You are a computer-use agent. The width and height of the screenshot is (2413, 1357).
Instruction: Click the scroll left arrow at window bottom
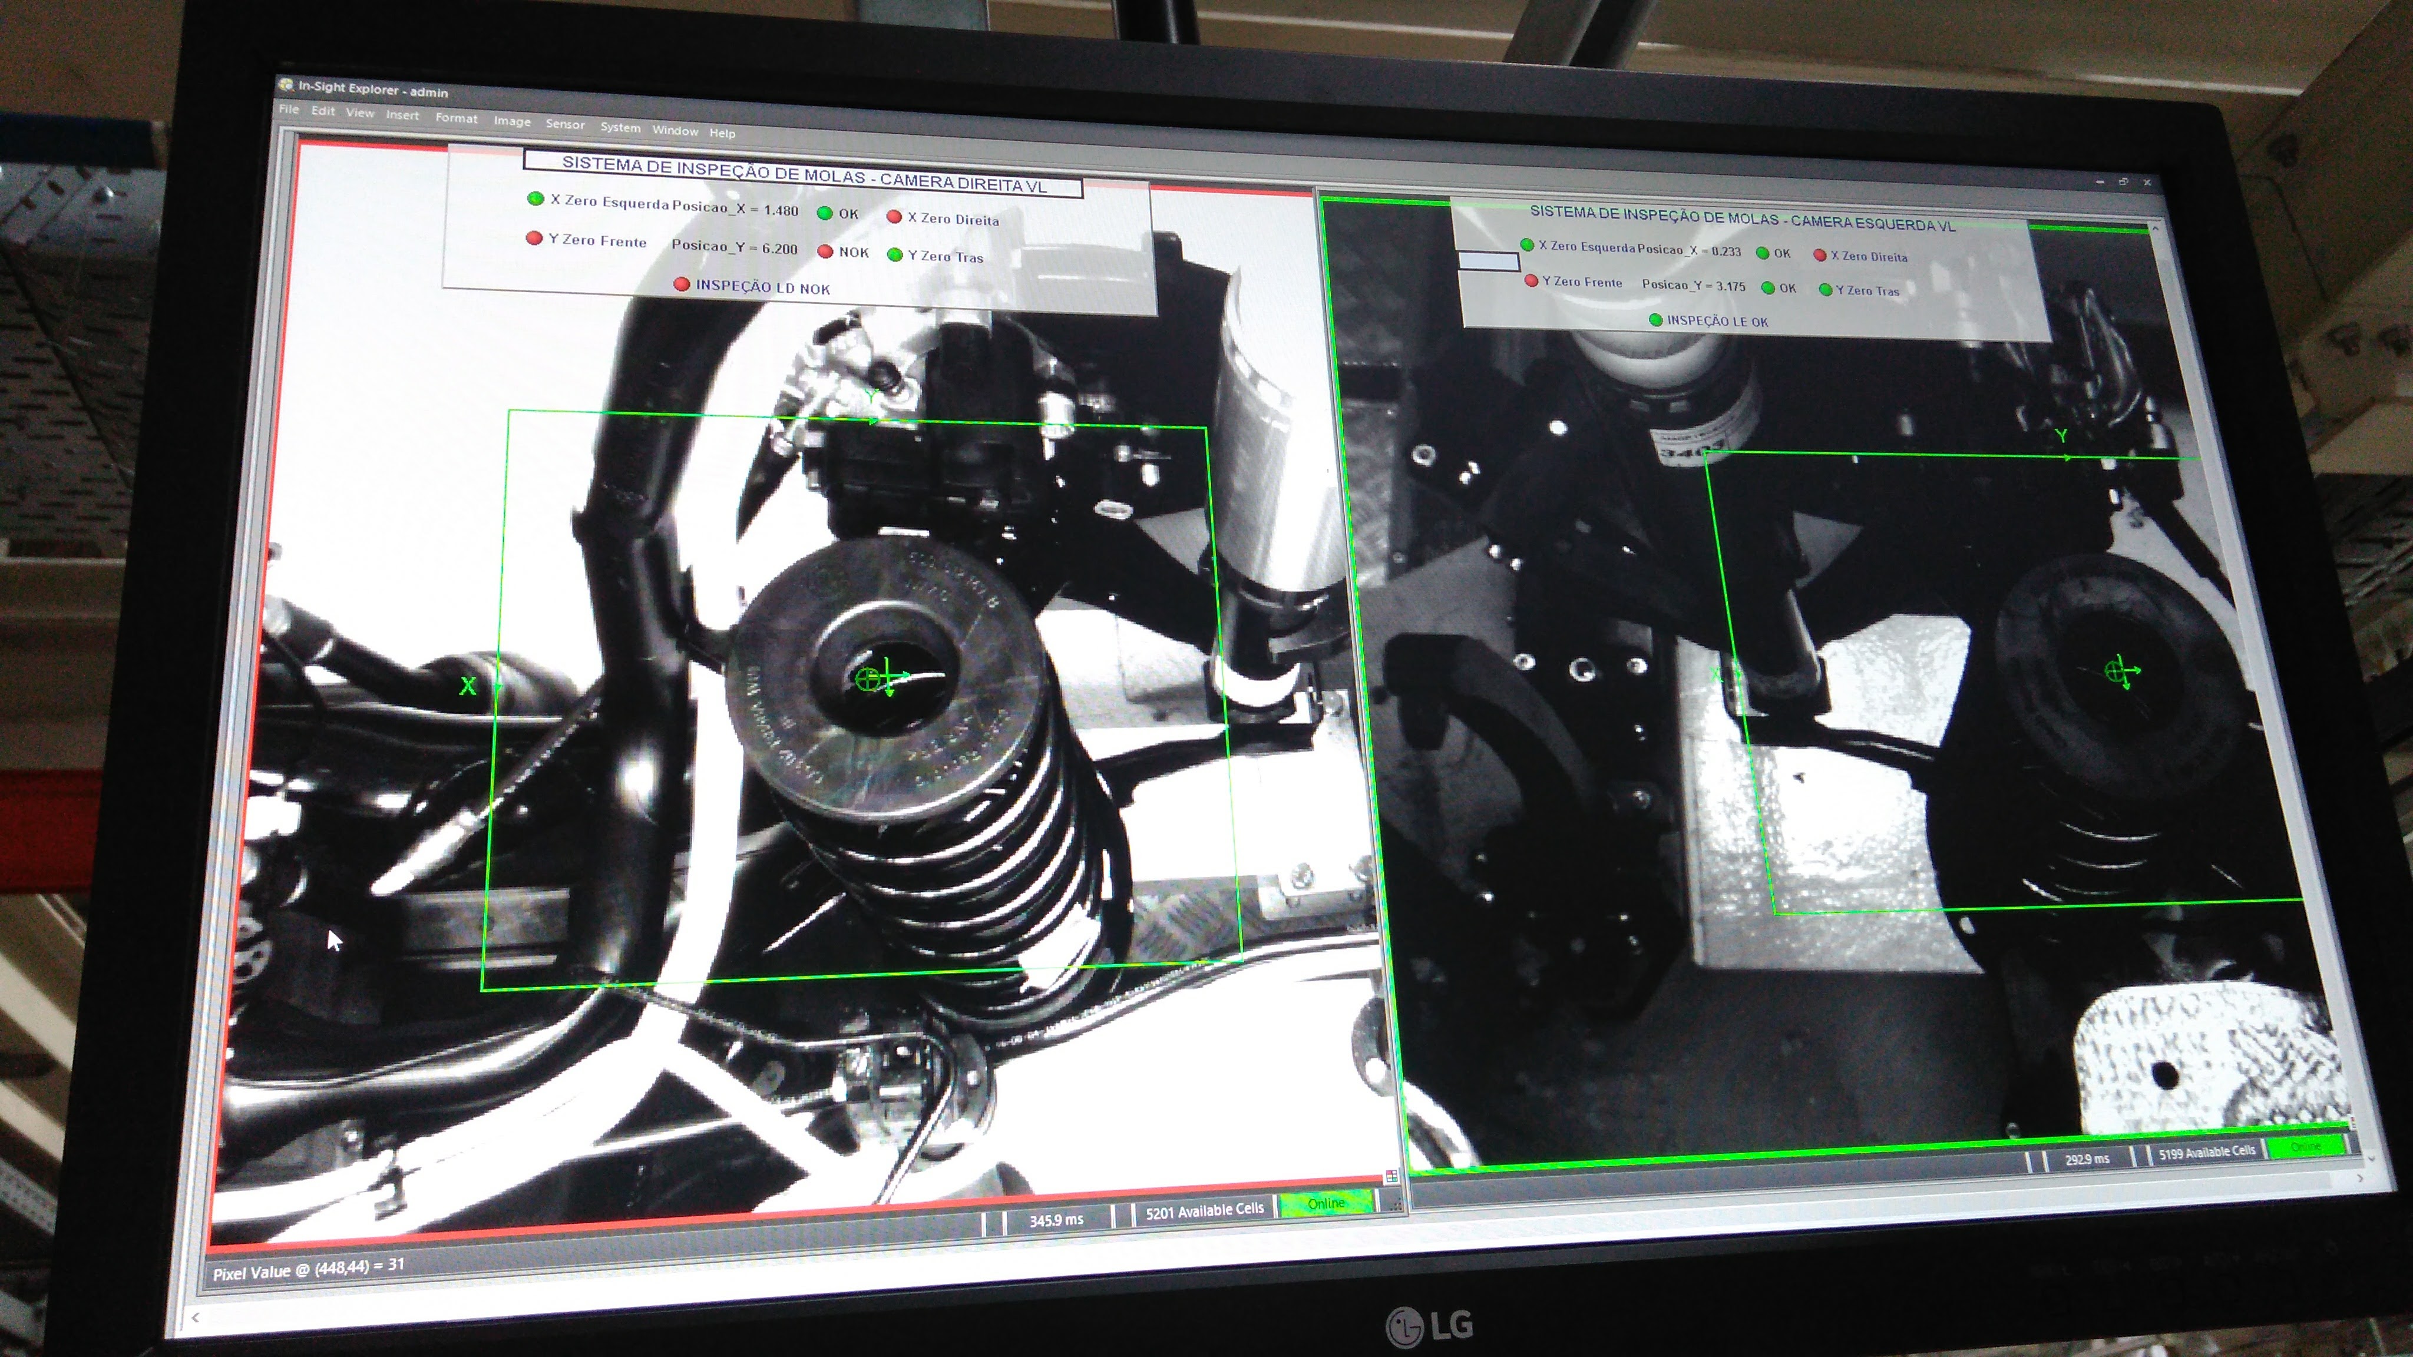tap(195, 1318)
